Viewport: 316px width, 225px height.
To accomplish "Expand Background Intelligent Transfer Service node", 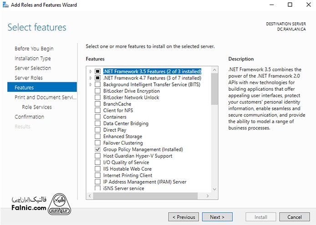I will click(91, 85).
